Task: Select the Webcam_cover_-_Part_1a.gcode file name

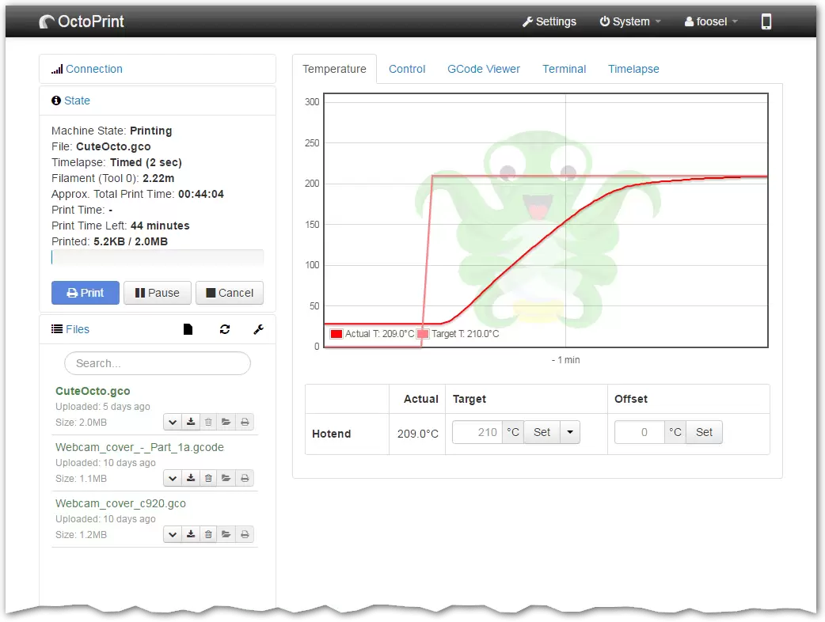Action: tap(139, 447)
